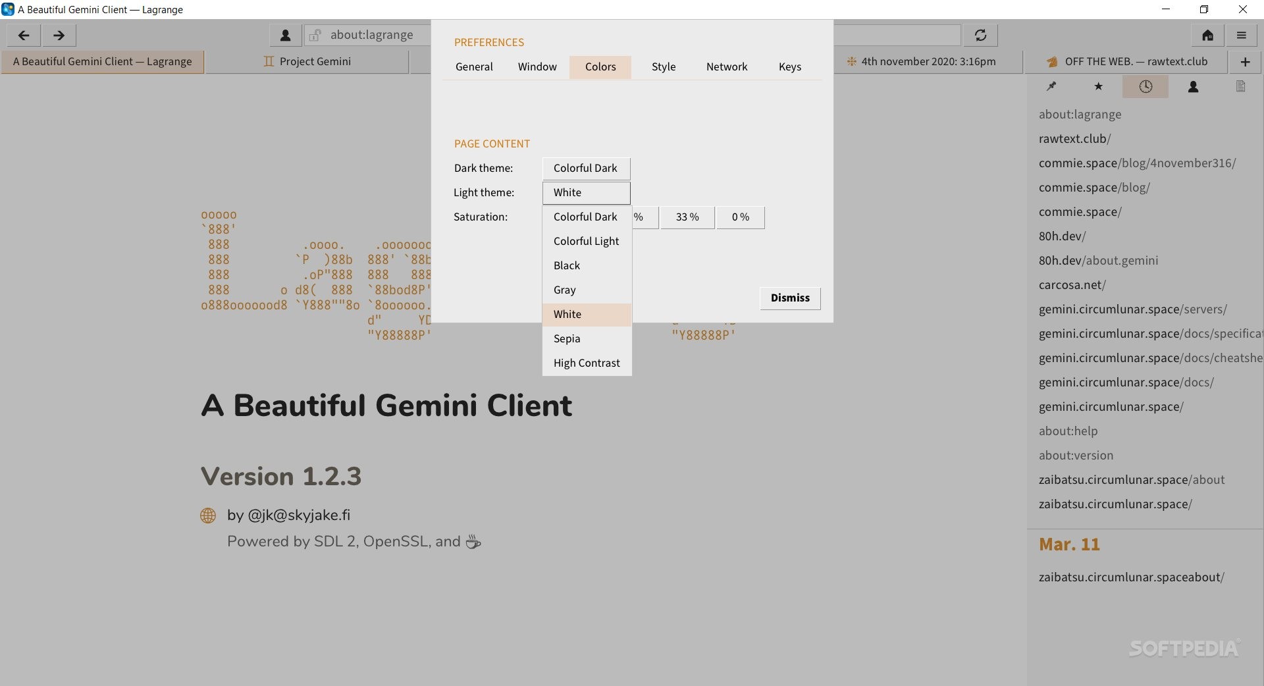Image resolution: width=1264 pixels, height=686 pixels.
Task: Click the lock icon in URL bar
Action: [x=315, y=36]
